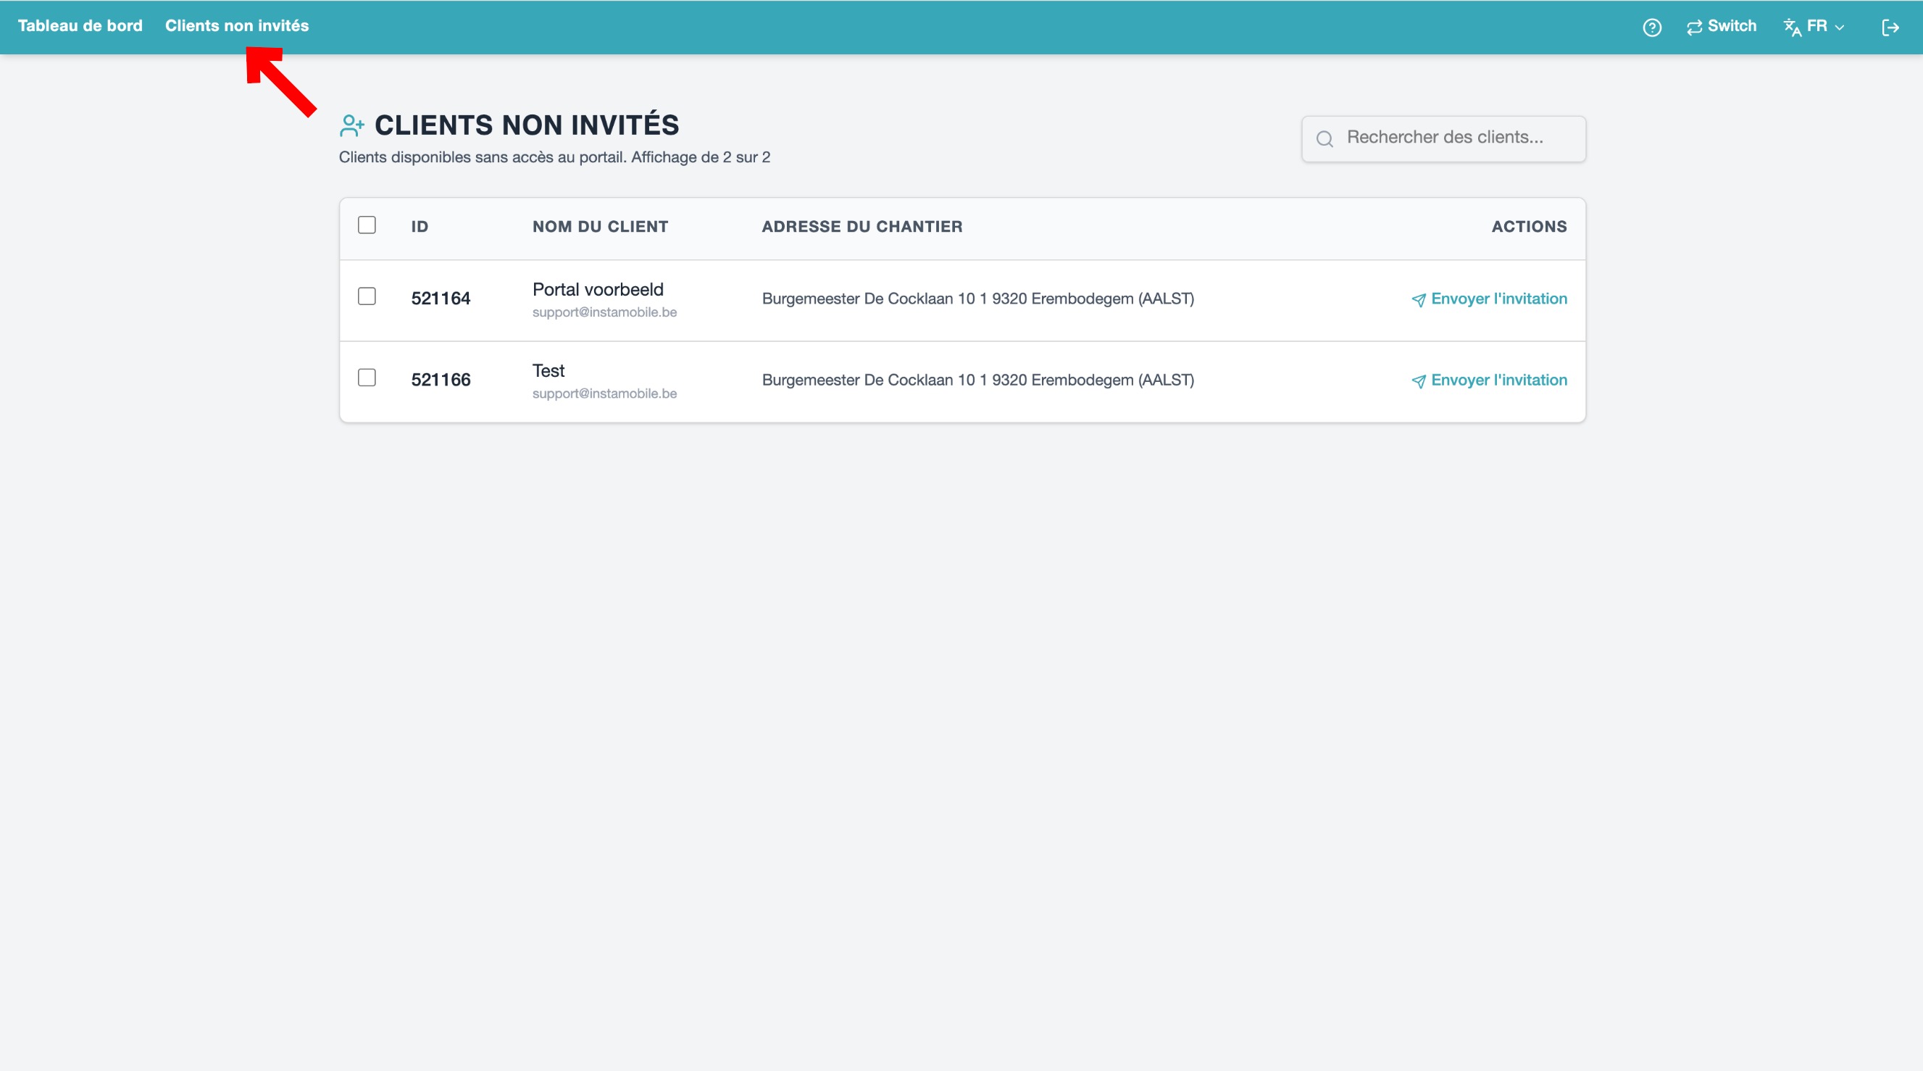Check the box for client 521166
Viewport: 1923px width, 1071px height.
tap(367, 378)
